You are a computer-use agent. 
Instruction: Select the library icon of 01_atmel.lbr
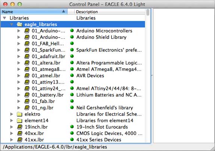[x=27, y=76]
